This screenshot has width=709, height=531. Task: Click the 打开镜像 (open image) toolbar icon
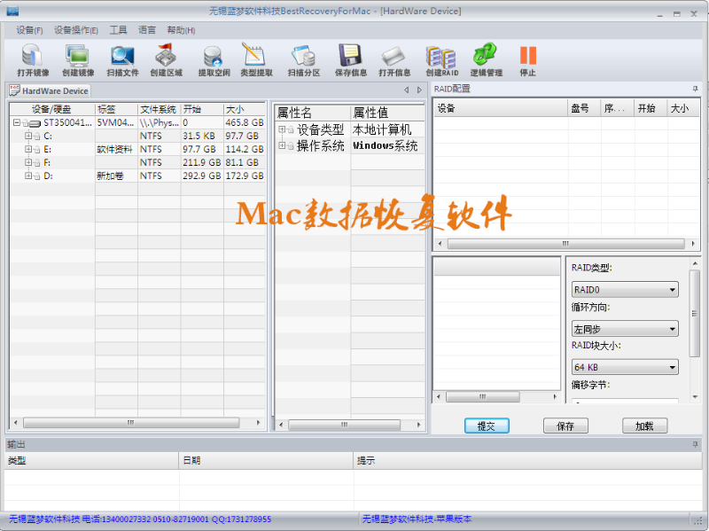[33, 60]
